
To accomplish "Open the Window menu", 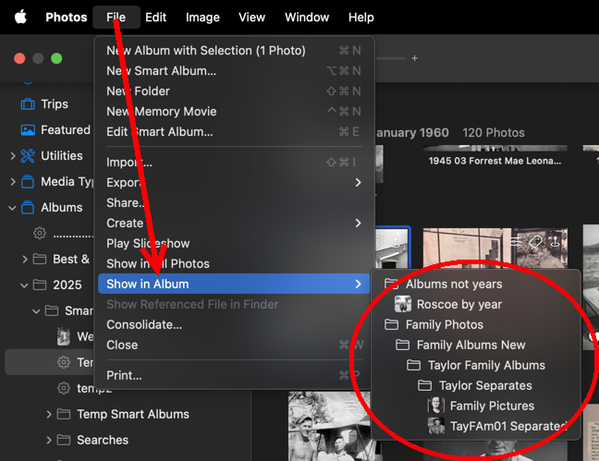I will click(307, 18).
